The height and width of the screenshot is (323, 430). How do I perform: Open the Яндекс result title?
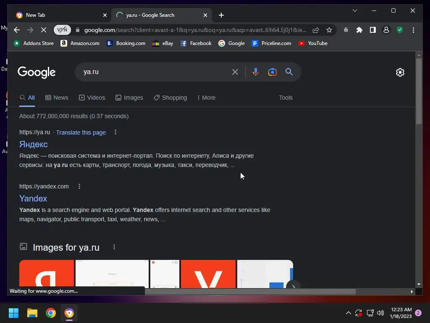tap(34, 144)
